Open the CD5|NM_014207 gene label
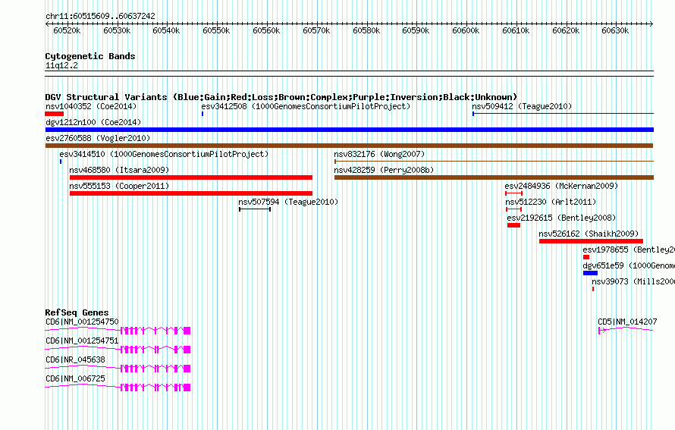Screen dimensions: 675x430 click(x=627, y=322)
